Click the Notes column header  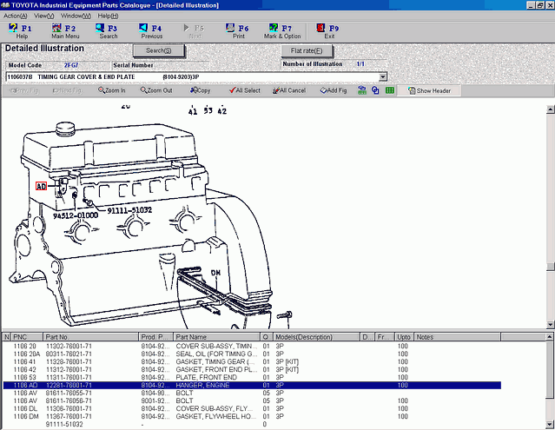(x=457, y=337)
